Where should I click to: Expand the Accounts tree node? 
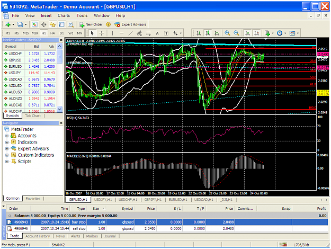[x=7, y=136]
